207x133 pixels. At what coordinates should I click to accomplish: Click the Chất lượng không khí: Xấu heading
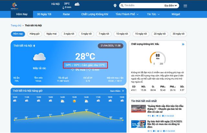[145, 44]
